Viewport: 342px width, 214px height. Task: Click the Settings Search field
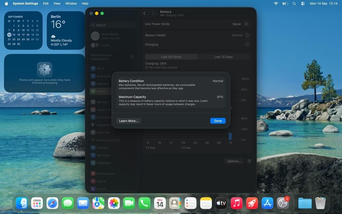coord(113,25)
